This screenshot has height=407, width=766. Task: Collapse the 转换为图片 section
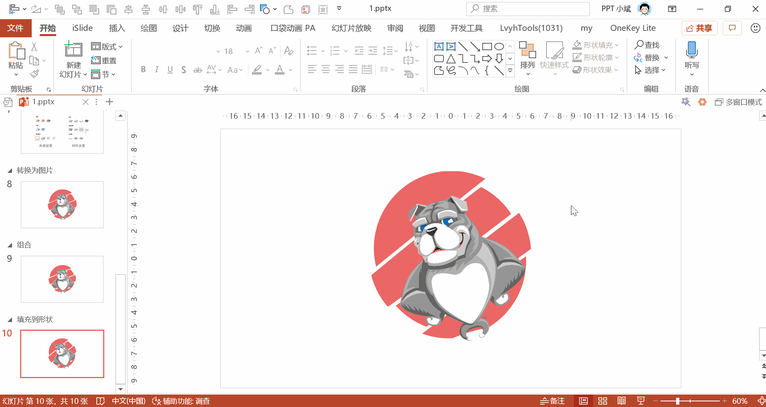[10, 171]
